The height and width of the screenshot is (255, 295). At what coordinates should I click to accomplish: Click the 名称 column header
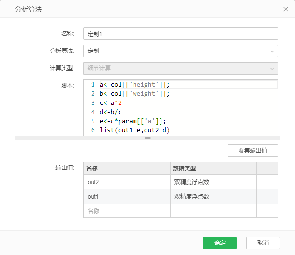[127, 168]
